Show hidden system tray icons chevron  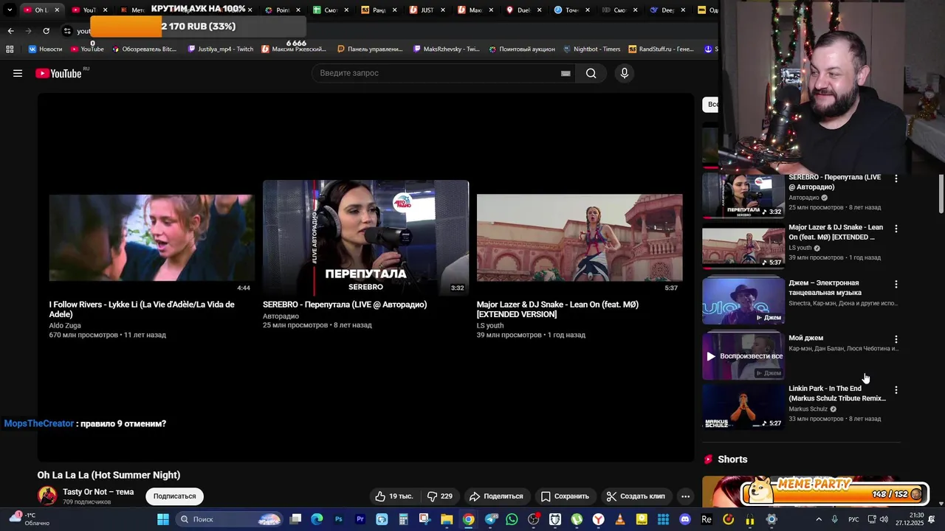pyautogui.click(x=819, y=519)
